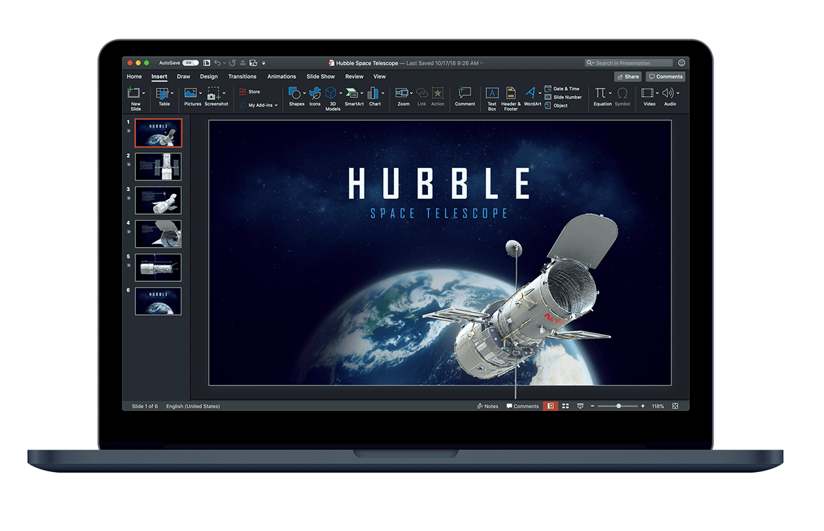Image resolution: width=824 pixels, height=531 pixels.
Task: Expand the Pictures dropdown arrow
Action: [201, 93]
